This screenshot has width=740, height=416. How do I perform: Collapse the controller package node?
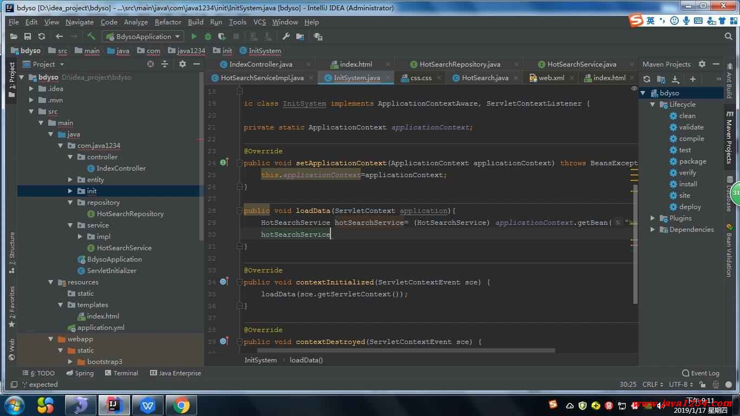70,157
